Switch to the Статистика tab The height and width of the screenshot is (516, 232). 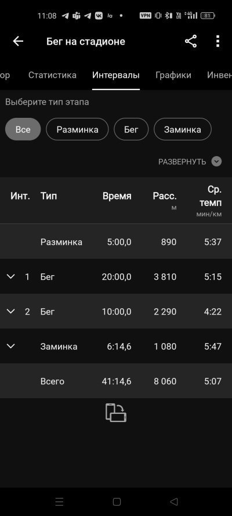tap(52, 75)
